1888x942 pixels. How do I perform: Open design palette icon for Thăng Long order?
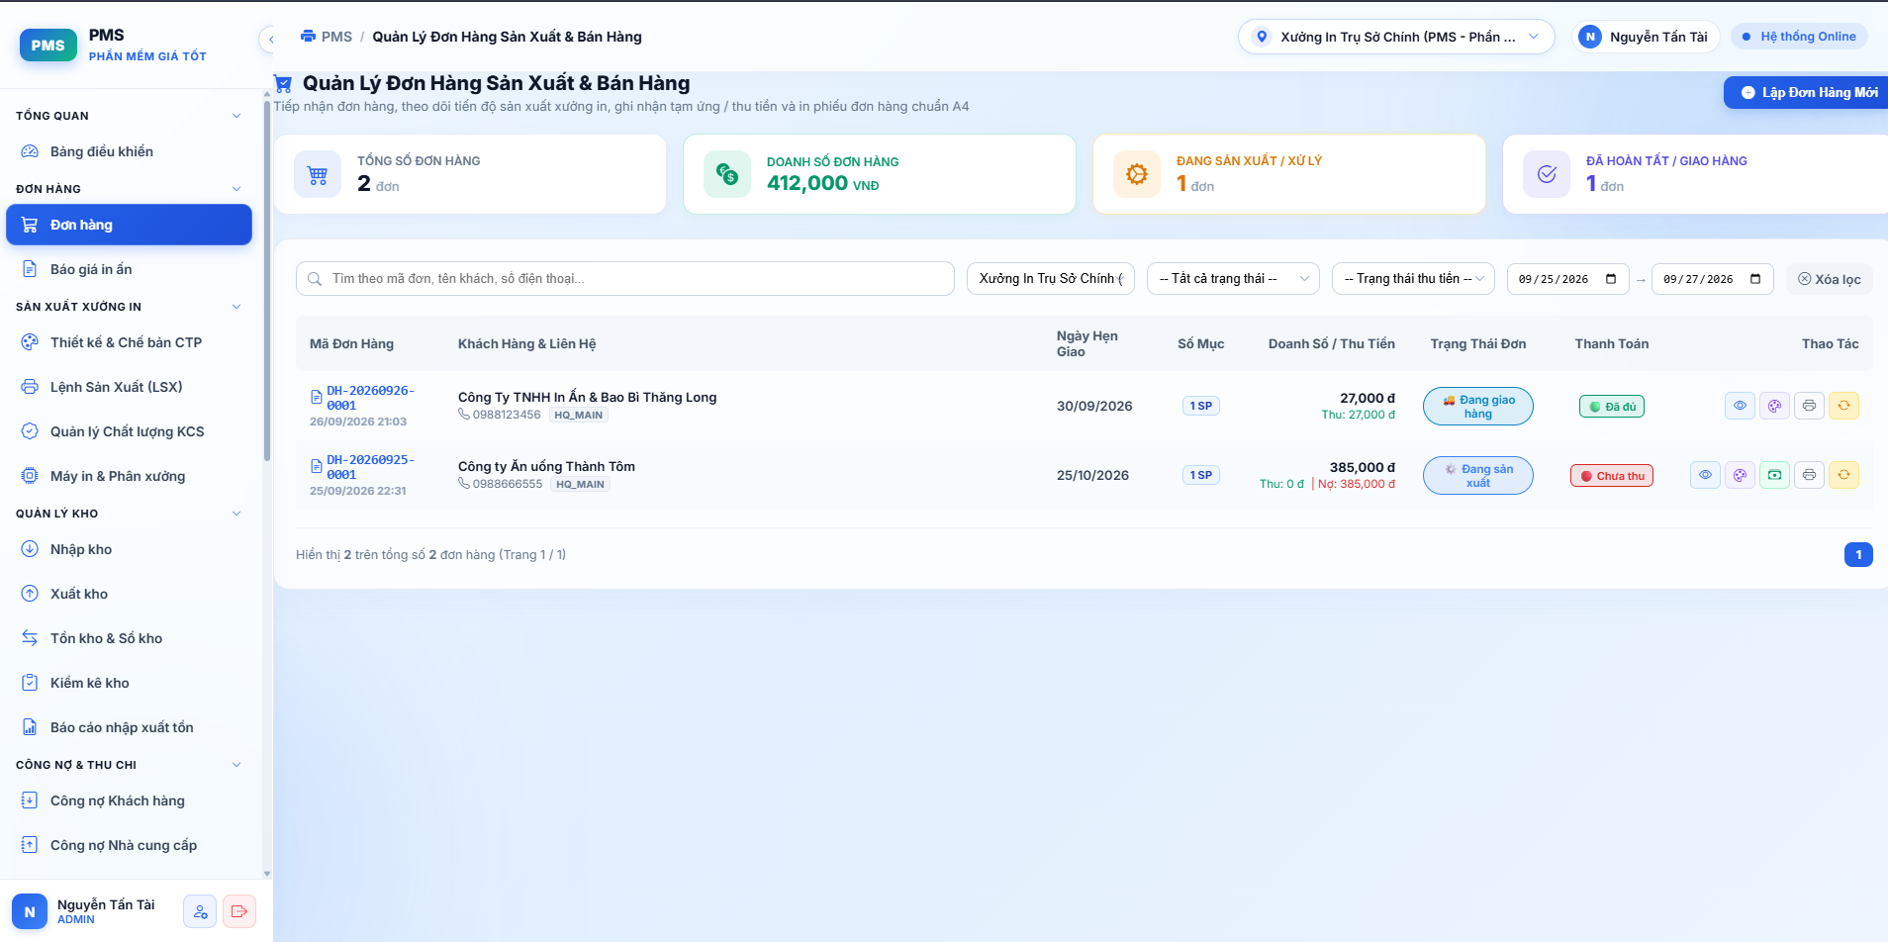point(1774,406)
